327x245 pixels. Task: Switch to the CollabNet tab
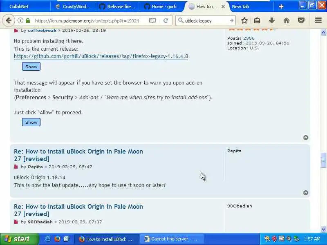[x=25, y=7]
